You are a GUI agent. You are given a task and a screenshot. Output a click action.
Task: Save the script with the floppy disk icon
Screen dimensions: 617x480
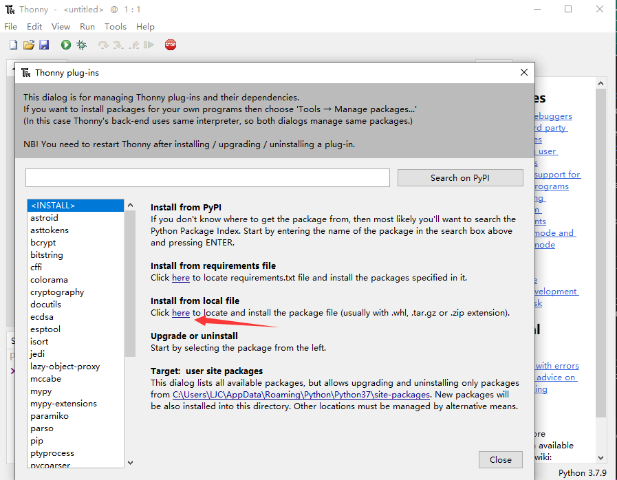click(x=44, y=45)
